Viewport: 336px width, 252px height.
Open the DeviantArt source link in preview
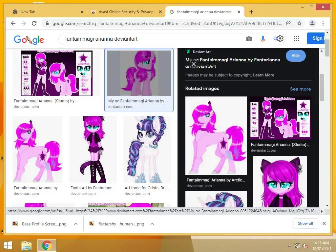pos(199,52)
